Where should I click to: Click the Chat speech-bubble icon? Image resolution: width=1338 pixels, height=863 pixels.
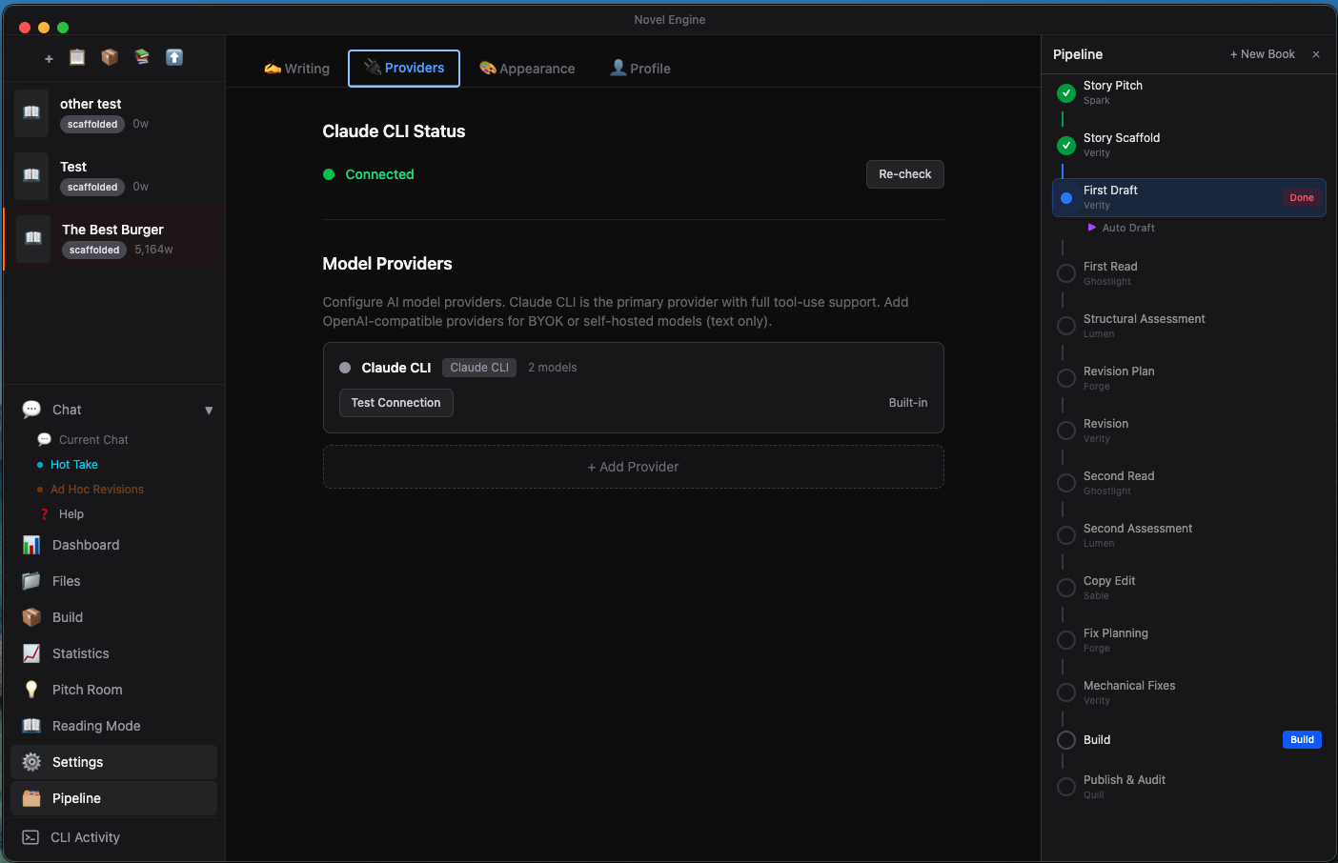[x=31, y=410]
